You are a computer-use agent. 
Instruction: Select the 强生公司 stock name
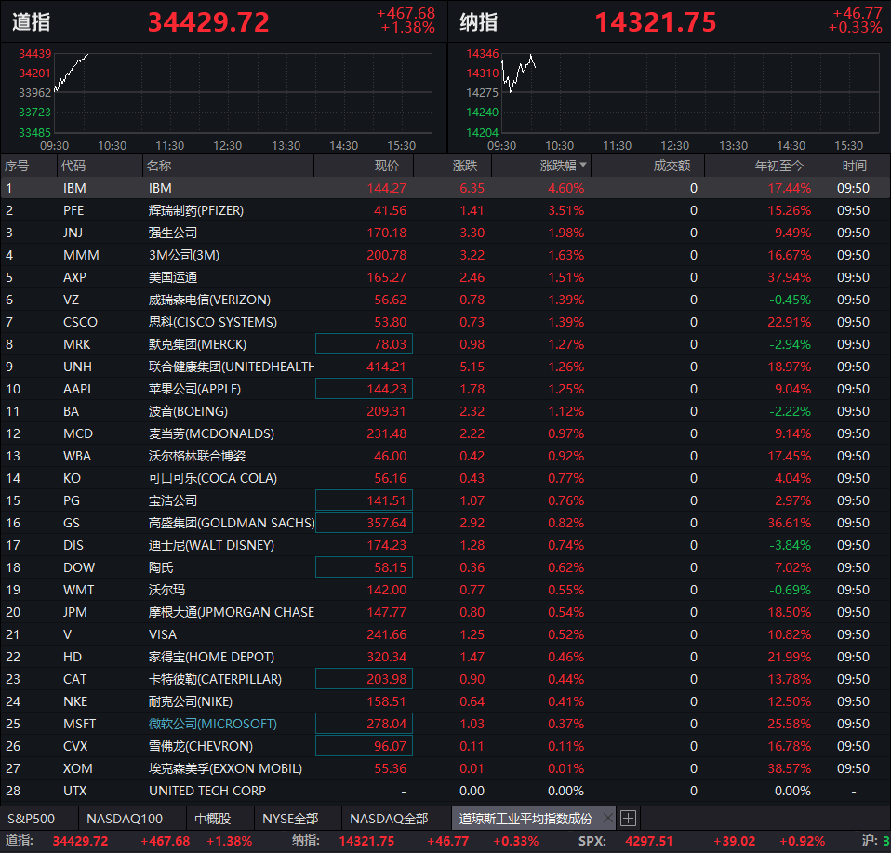pos(173,233)
